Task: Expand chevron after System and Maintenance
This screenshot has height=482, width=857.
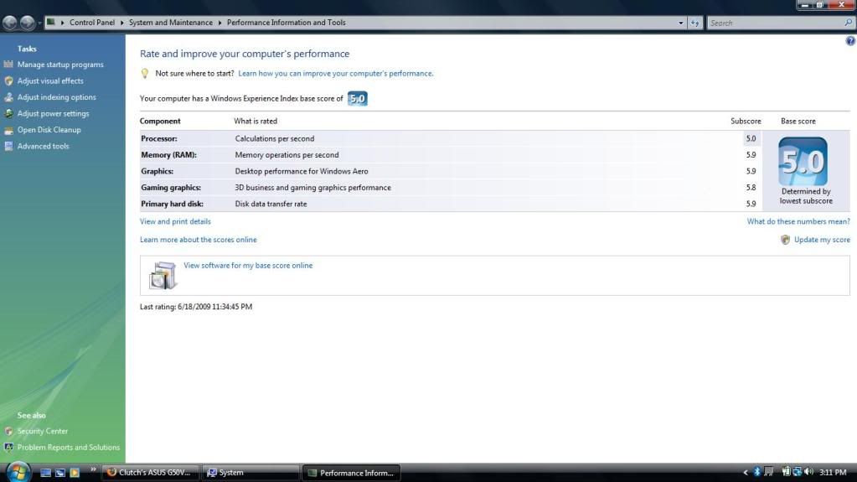Action: point(219,23)
